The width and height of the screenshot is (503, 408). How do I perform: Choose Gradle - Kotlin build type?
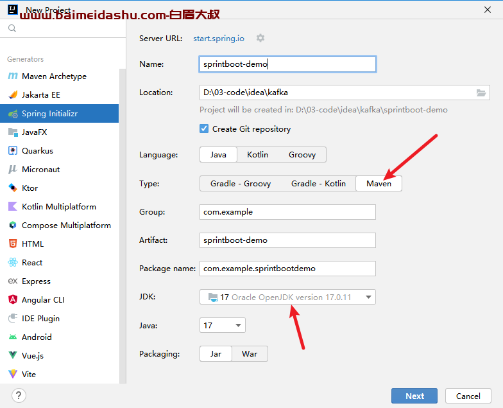point(318,184)
